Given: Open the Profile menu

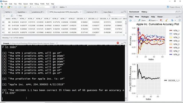Looking at the screenshot, I should pos(42,4).
